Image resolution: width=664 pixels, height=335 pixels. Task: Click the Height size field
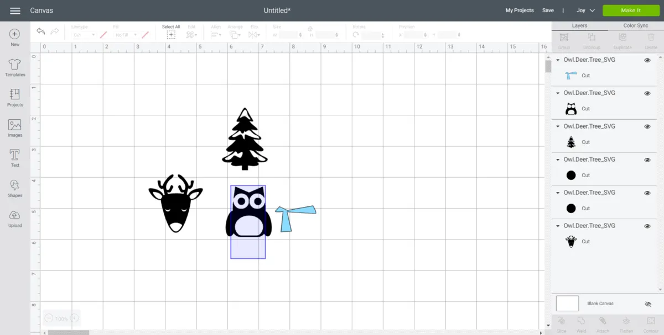point(326,35)
